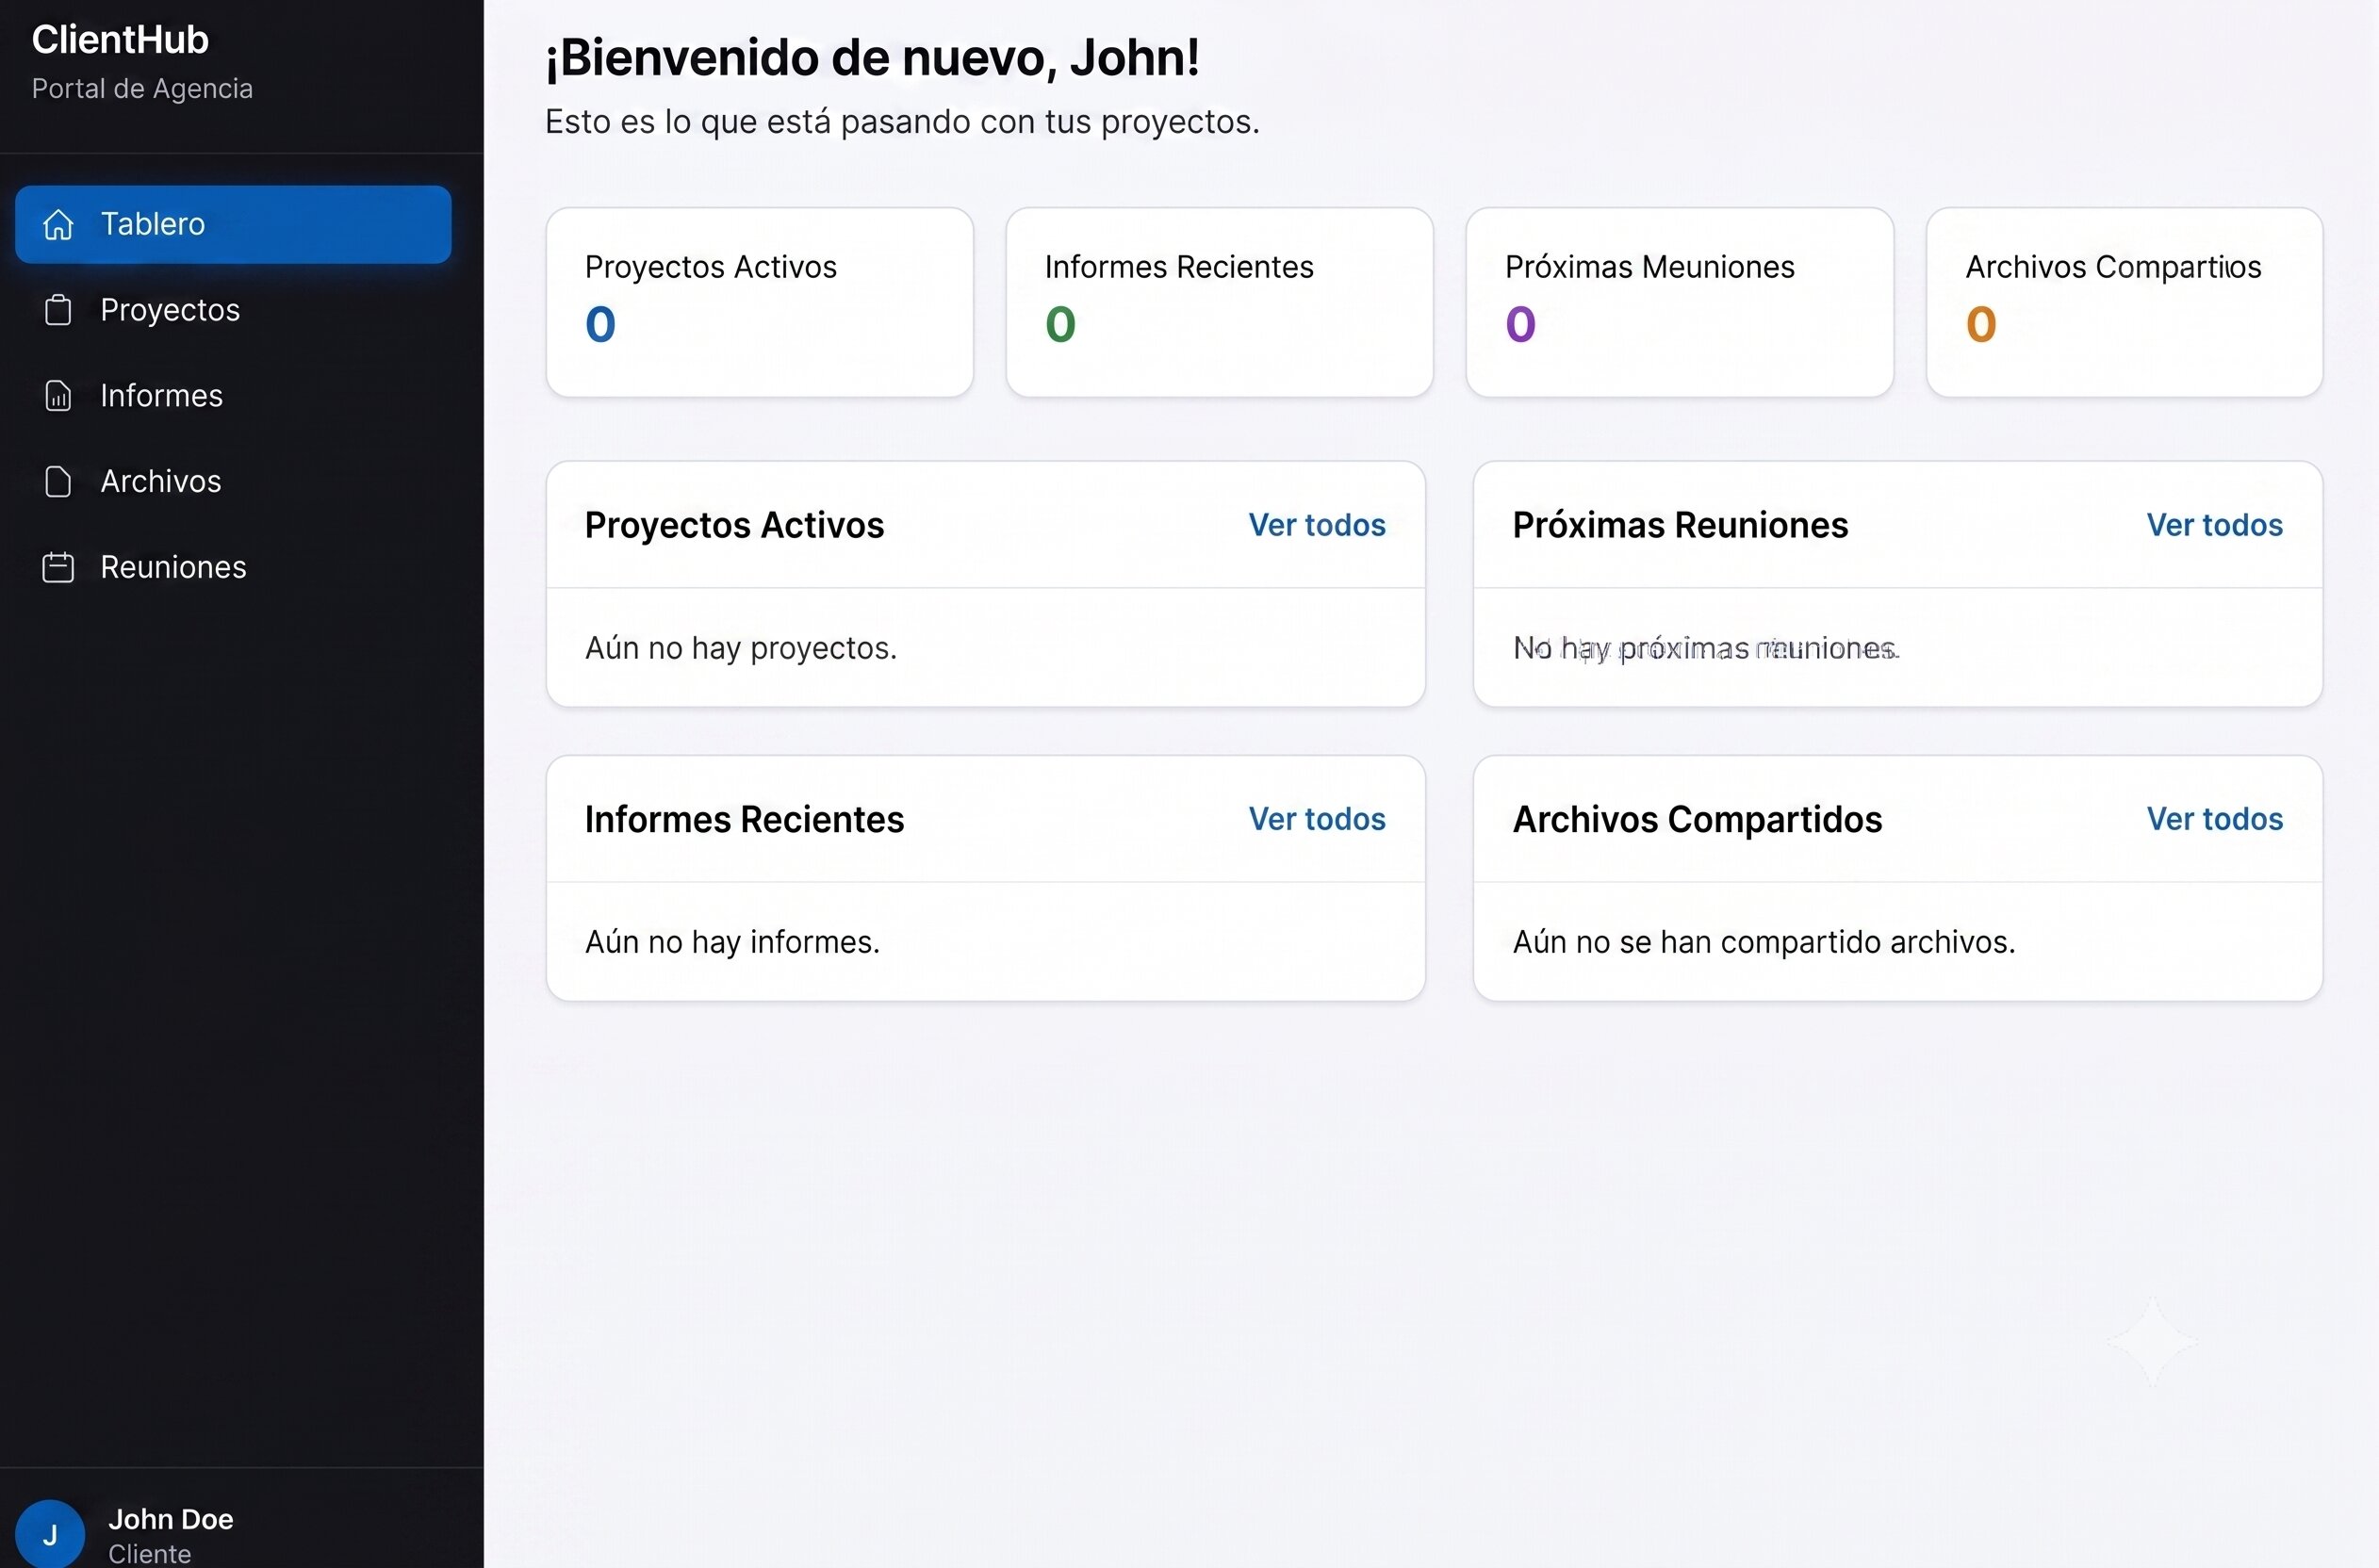Click Ver todos for Próximas Reuniones
Image resolution: width=2379 pixels, height=1568 pixels.
pos(2215,525)
